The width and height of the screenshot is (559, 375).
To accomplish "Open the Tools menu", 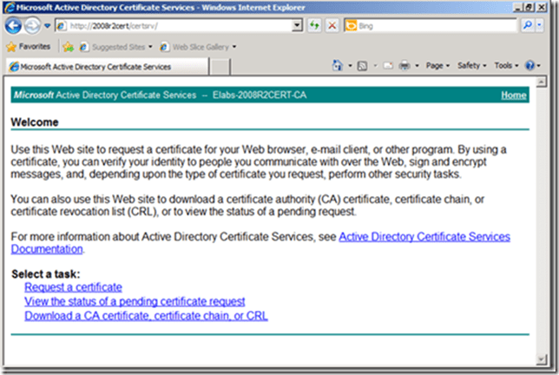I will point(506,66).
